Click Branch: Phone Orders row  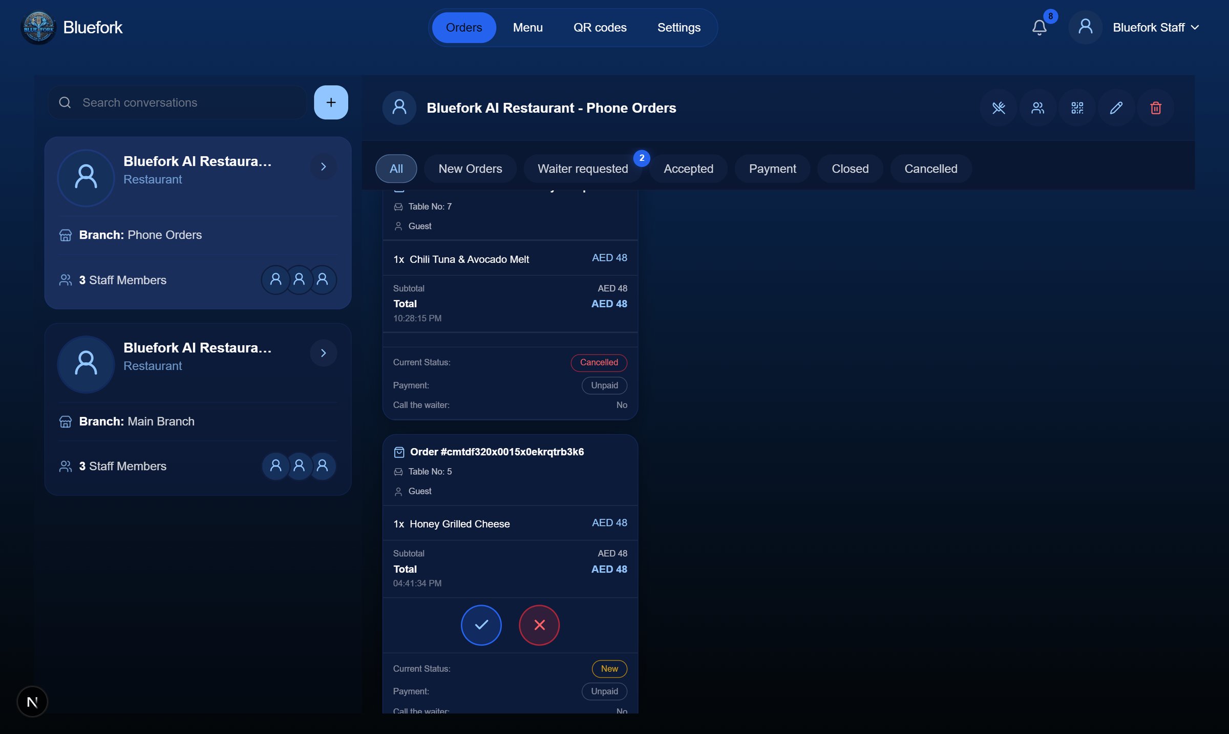pos(198,235)
